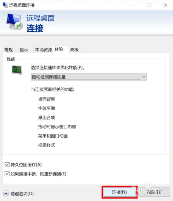Toggle the 持久位图缓存(A) checkbox

pos(7,165)
